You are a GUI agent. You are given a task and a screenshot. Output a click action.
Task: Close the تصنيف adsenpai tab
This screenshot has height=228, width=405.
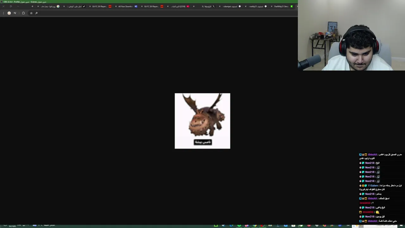(220, 6)
